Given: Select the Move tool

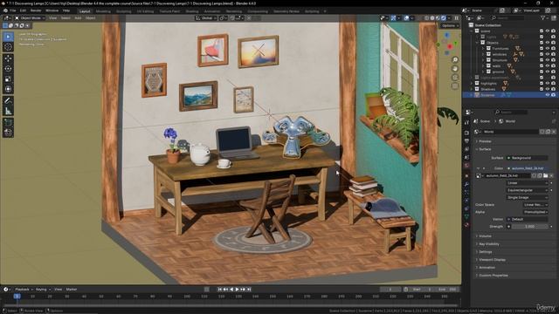Looking at the screenshot, I should 8,58.
